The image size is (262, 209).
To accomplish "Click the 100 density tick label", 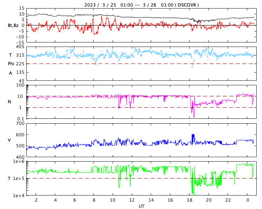I will pyautogui.click(x=20, y=85).
